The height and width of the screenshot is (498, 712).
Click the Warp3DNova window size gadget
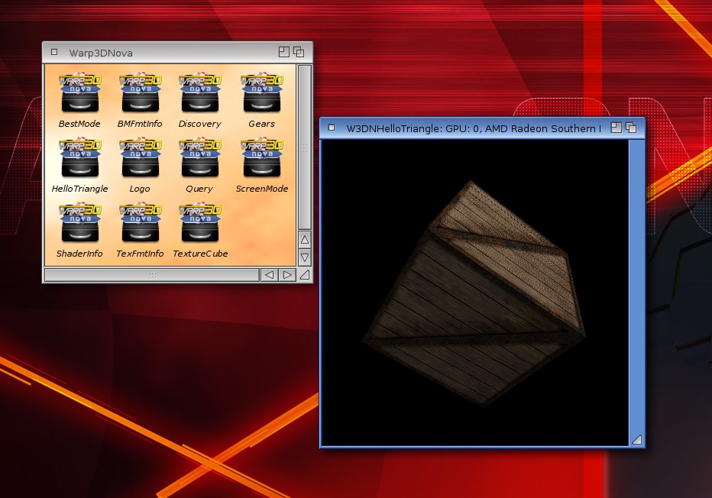[x=305, y=275]
